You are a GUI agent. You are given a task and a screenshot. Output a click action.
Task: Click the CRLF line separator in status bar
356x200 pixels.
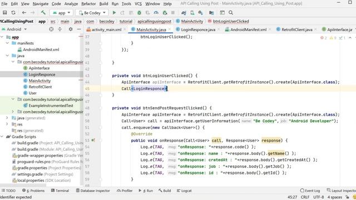pos(305,197)
